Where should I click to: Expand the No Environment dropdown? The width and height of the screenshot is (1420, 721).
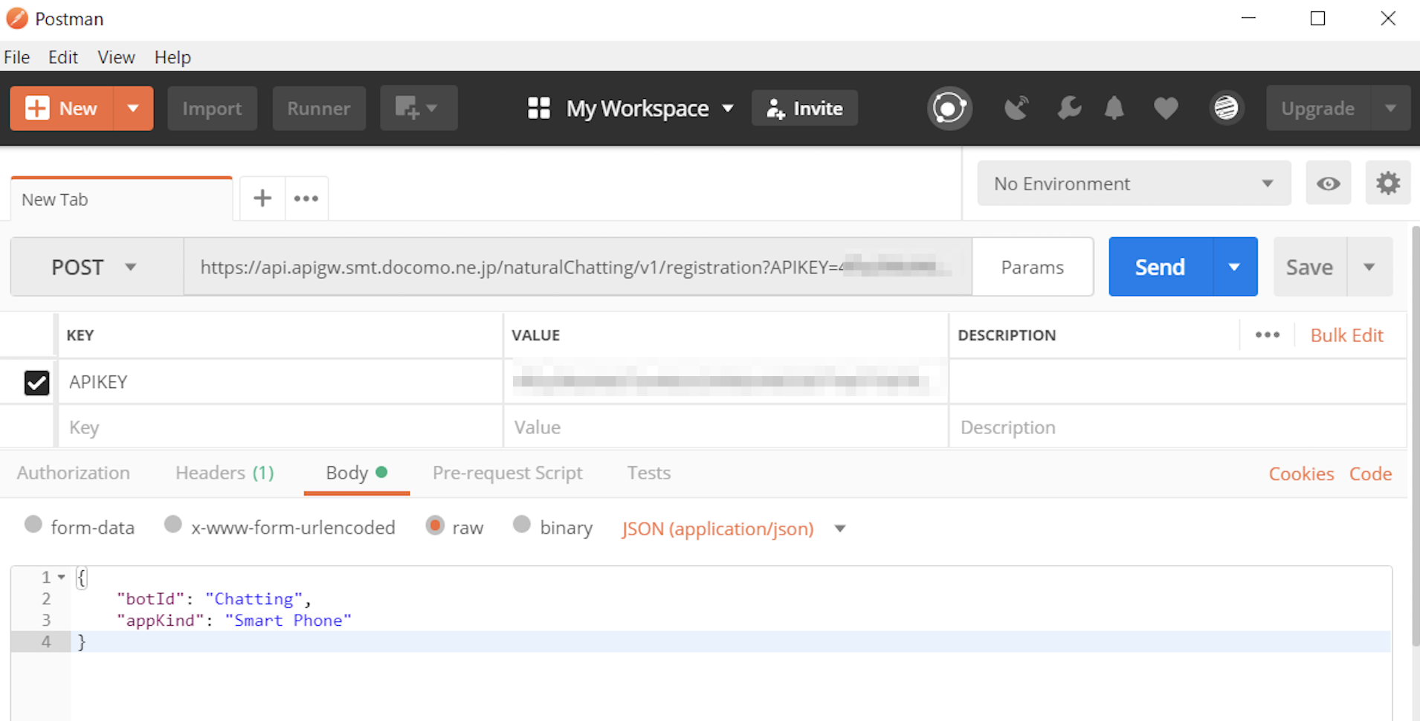(x=1133, y=184)
